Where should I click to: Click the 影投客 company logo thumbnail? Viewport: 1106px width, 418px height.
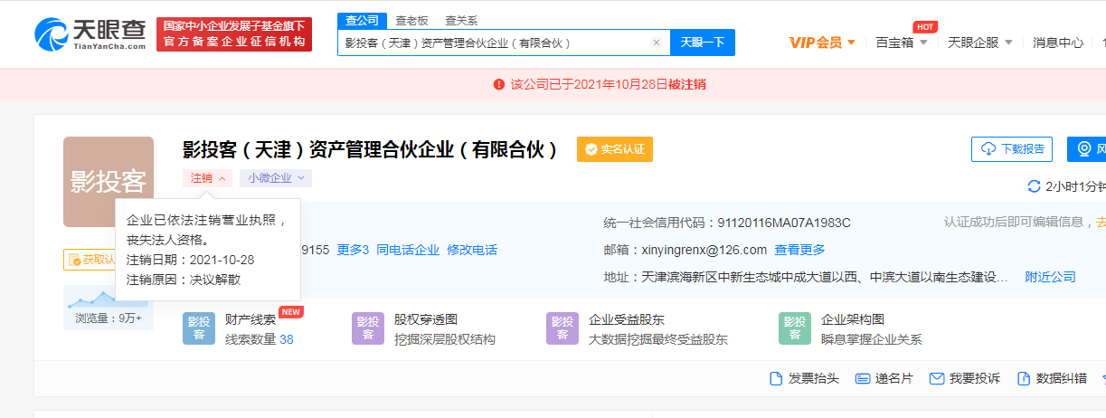point(109,182)
